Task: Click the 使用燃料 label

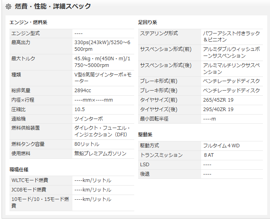Action: tap(21, 153)
